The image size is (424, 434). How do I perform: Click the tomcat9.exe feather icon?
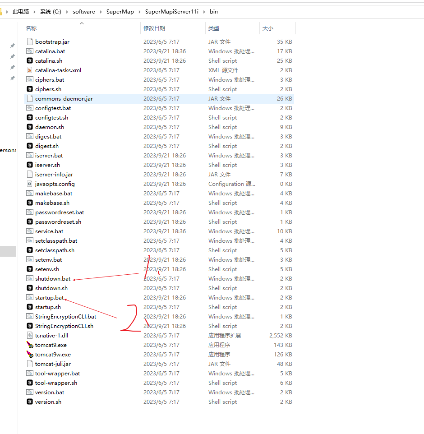tap(30, 345)
